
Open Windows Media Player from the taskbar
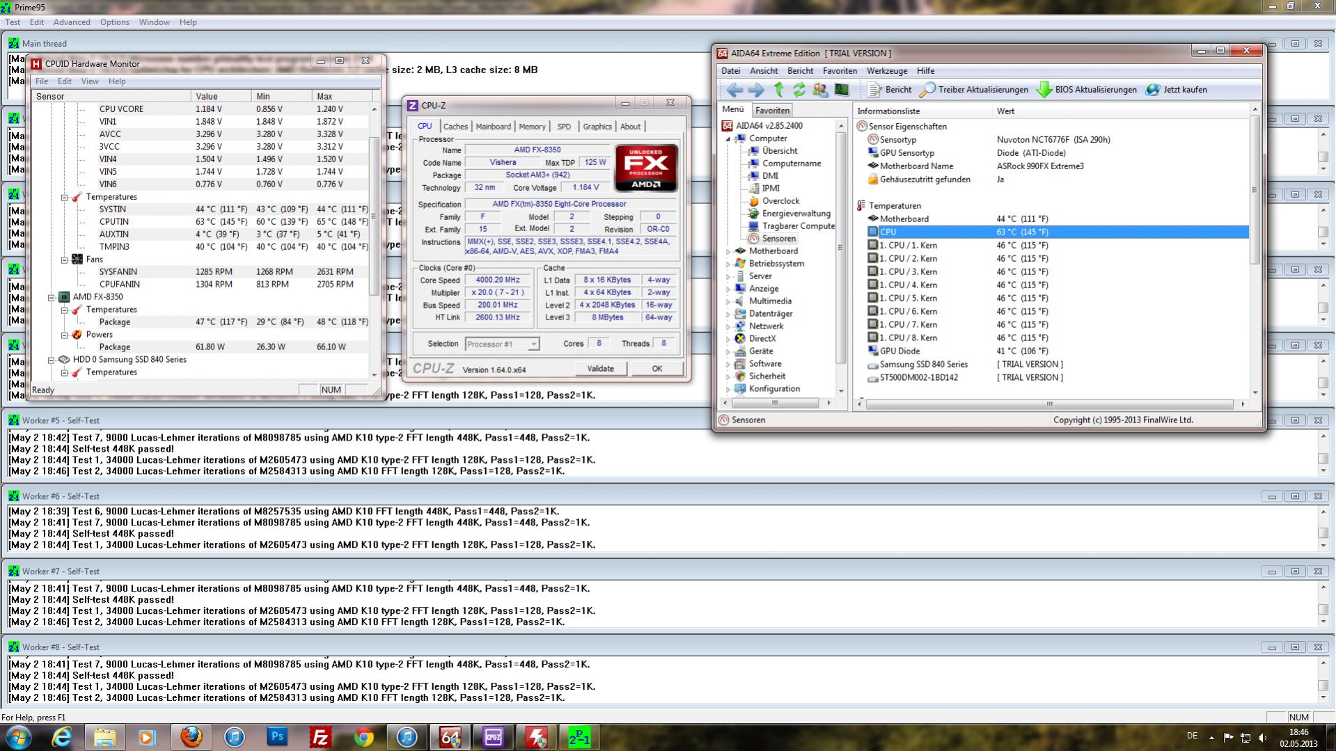148,737
